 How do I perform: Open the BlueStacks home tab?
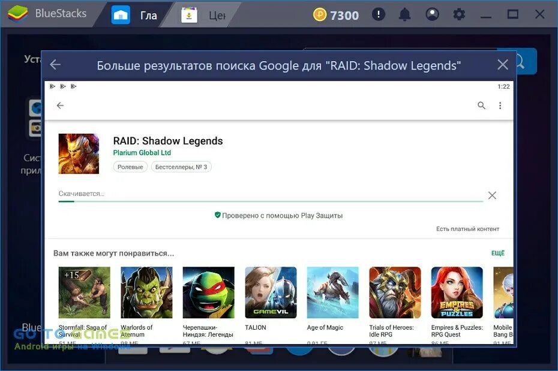click(x=134, y=15)
